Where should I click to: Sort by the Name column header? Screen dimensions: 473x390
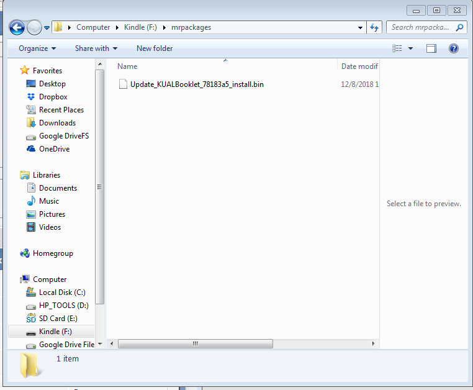(x=127, y=66)
